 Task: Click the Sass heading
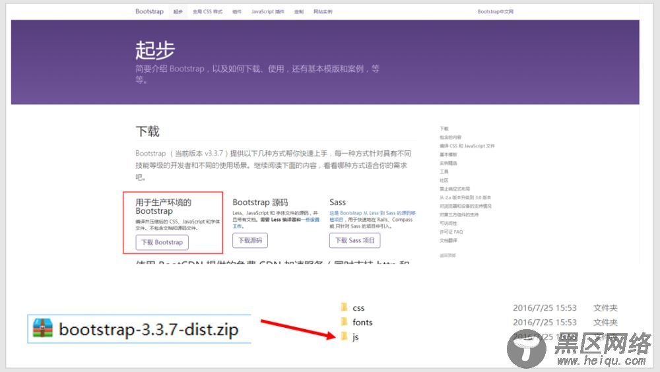point(337,202)
